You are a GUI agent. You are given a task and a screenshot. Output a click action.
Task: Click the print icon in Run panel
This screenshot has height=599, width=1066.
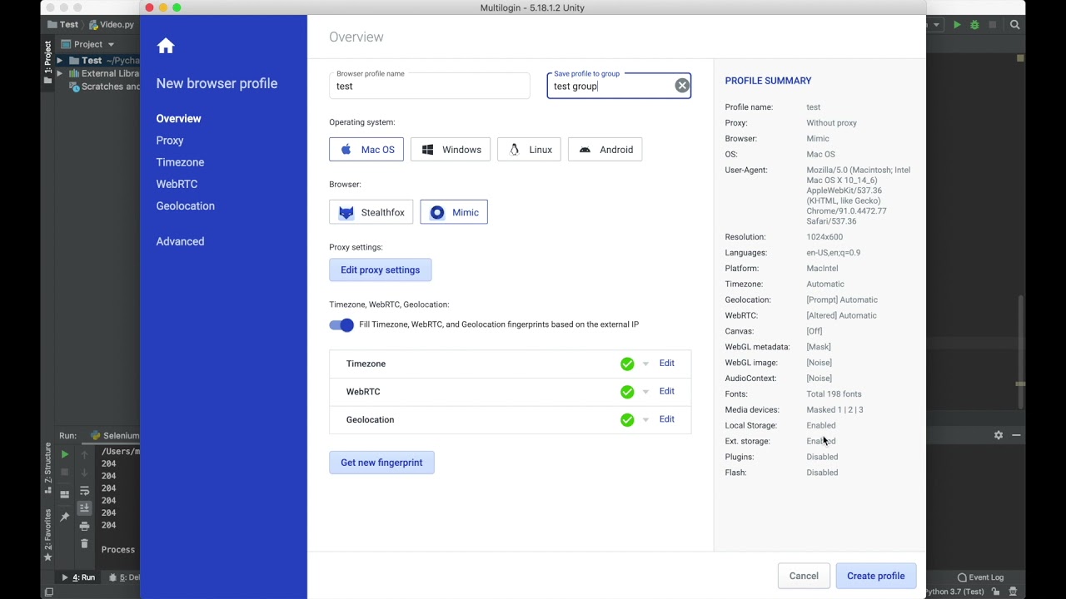tap(84, 526)
